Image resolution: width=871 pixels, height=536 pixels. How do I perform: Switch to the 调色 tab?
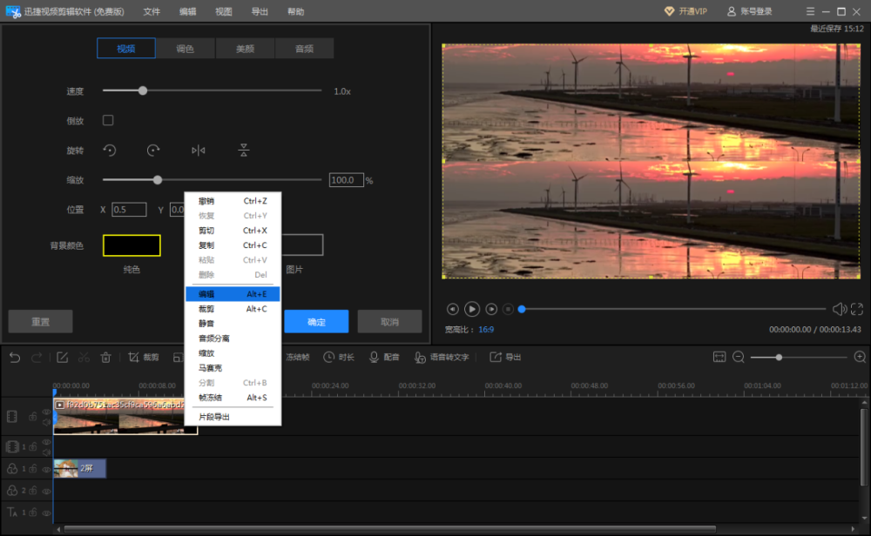(186, 49)
